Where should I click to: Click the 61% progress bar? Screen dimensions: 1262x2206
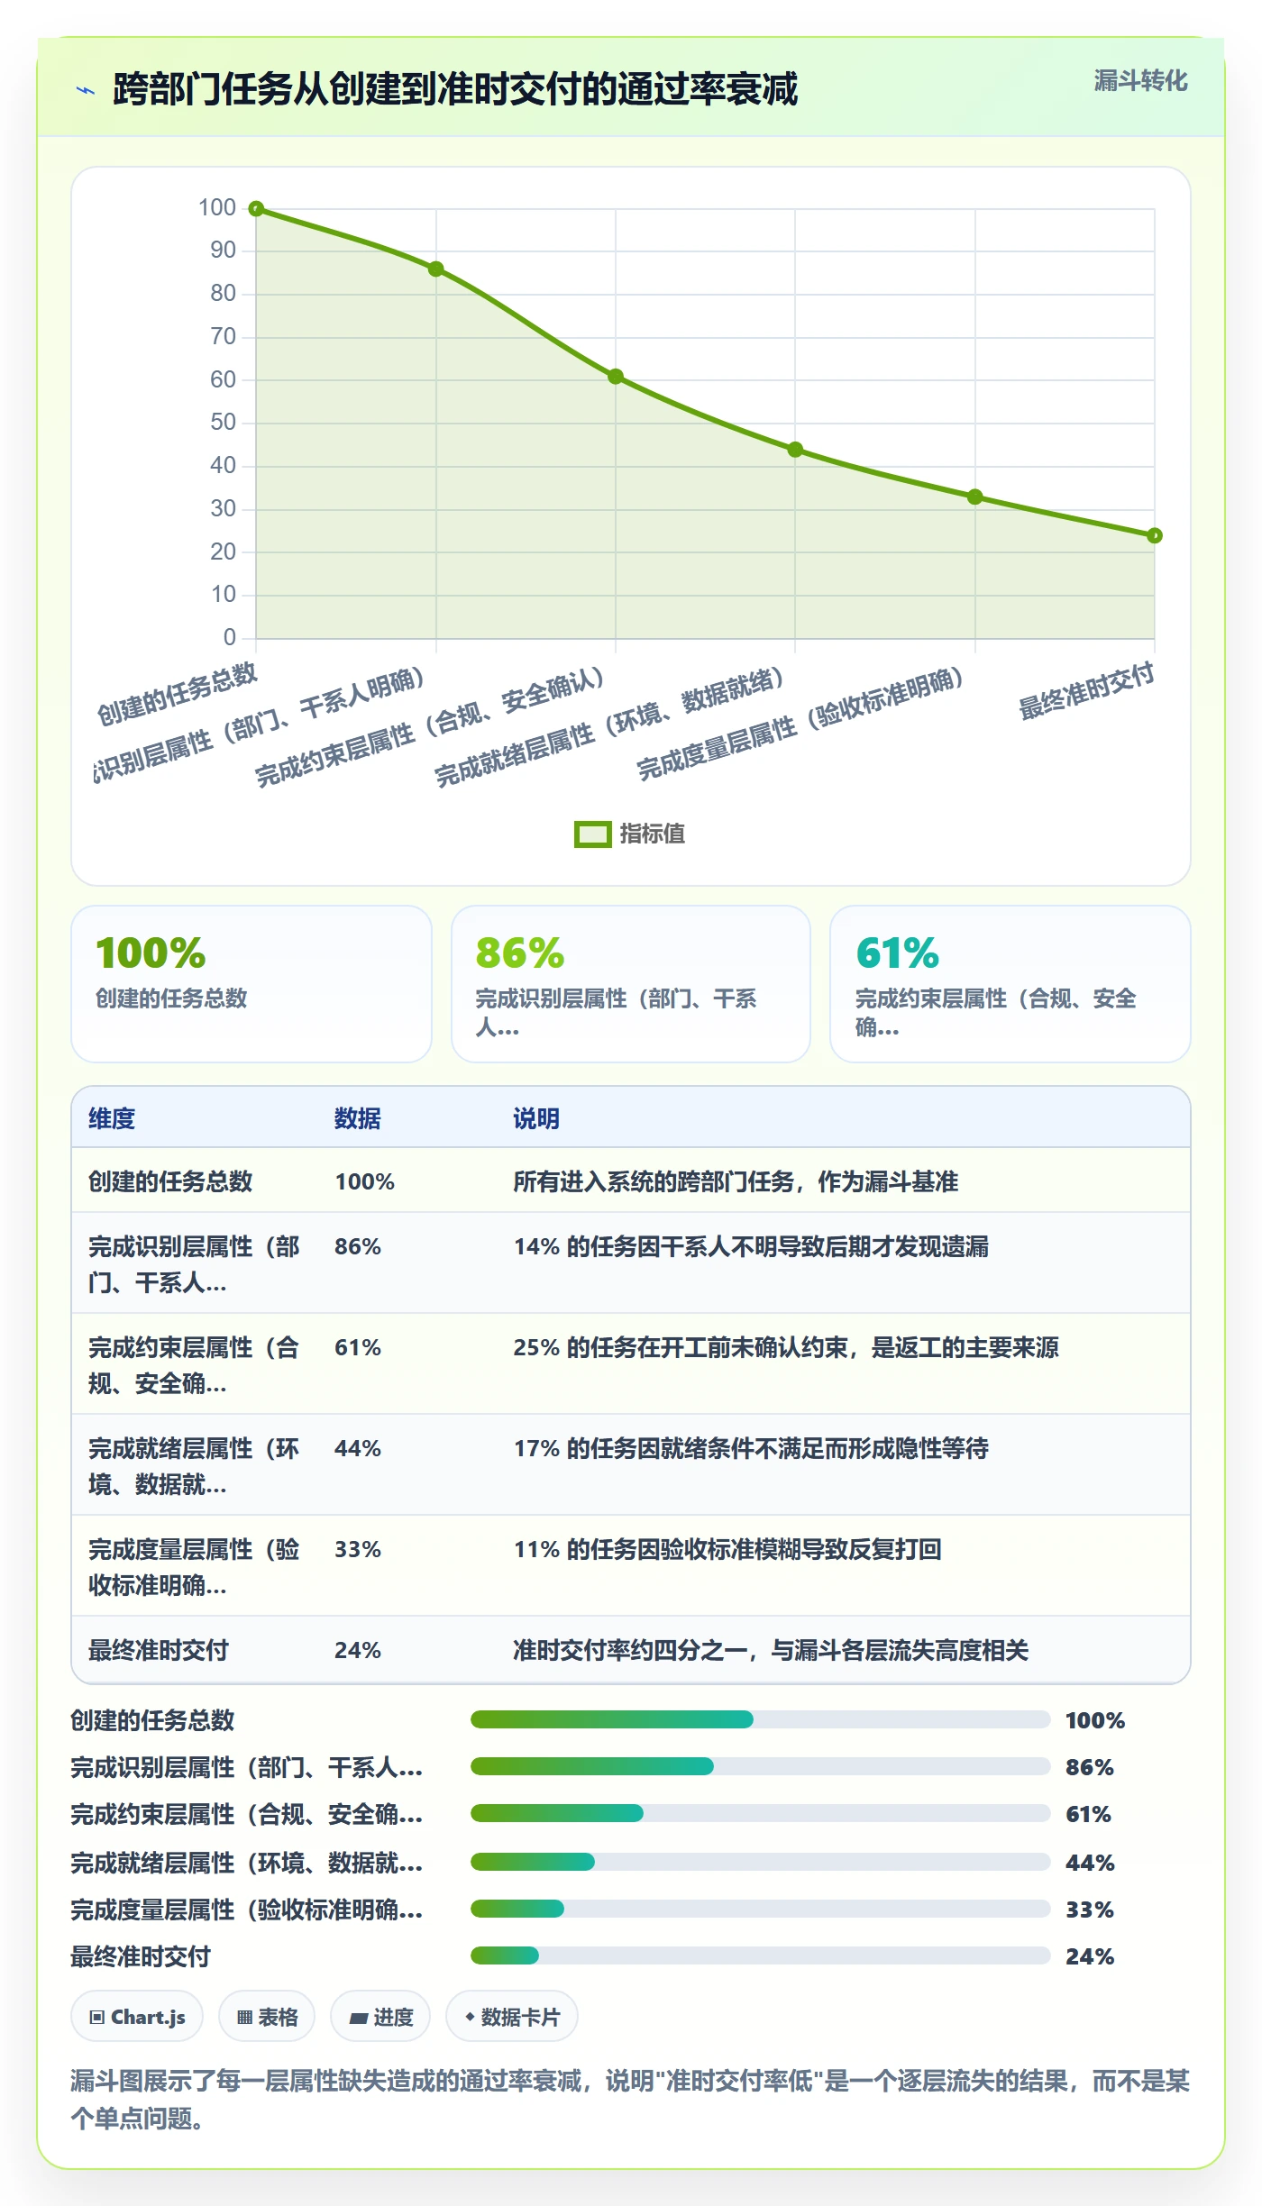pos(760,1813)
